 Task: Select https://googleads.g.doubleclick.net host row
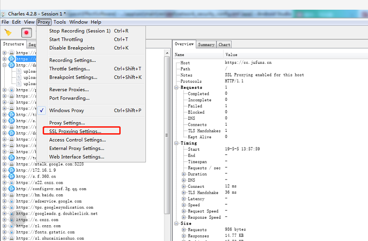point(57,213)
